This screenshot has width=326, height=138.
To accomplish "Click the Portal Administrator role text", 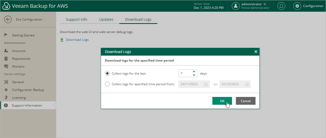I will coord(255,8).
